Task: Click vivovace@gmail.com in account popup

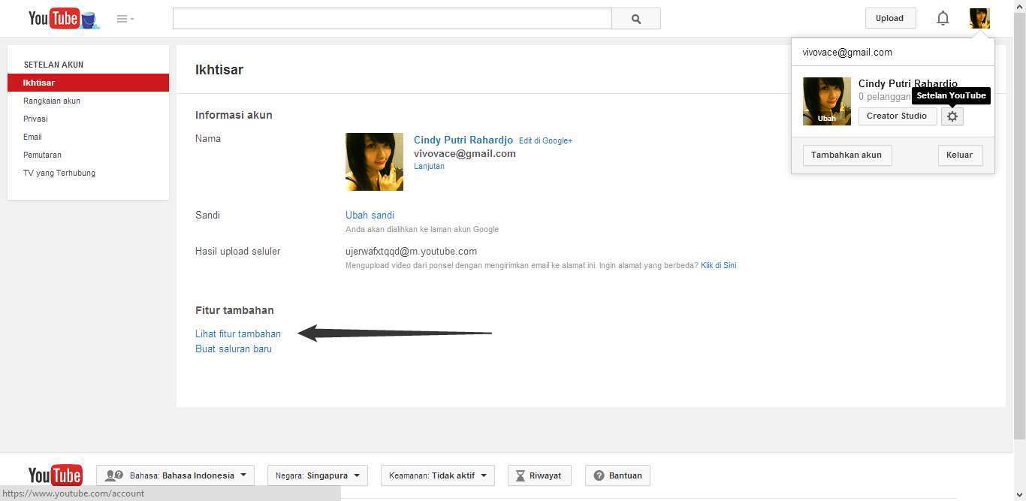Action: click(x=847, y=53)
